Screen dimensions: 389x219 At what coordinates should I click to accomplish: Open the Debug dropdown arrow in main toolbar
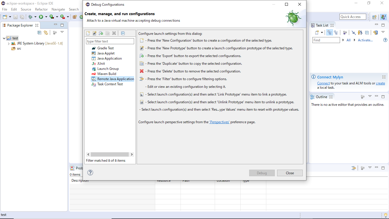pyautogui.click(x=35, y=17)
